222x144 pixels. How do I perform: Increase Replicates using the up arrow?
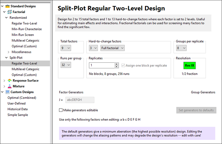pos(117,64)
